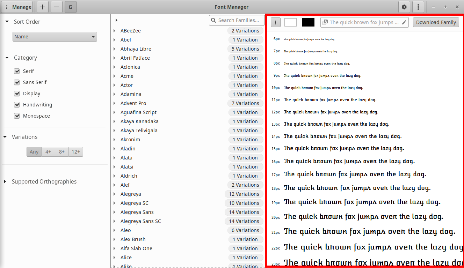Screen dimensions: 464x268
Task: Select the Aguafina Script font
Action: (188, 112)
